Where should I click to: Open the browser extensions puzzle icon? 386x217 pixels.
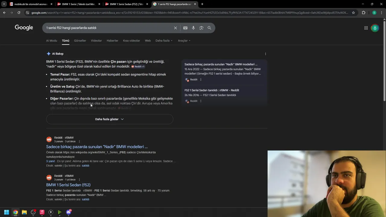(x=363, y=13)
